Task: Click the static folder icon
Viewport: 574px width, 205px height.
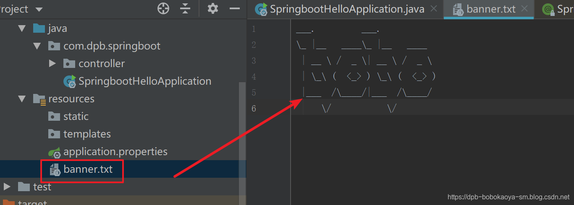Action: tap(54, 116)
